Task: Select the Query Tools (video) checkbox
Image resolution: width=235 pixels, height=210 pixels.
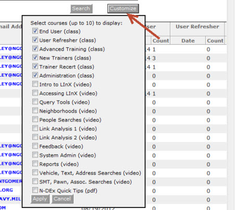Action: 35,102
